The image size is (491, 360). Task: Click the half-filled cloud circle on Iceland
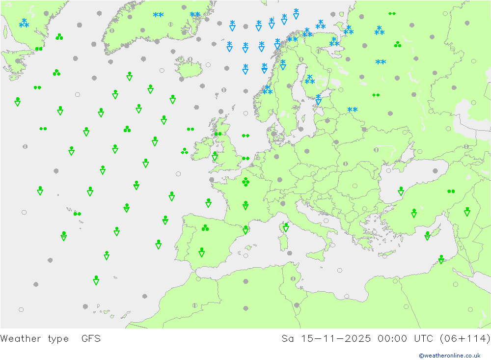[x=190, y=59]
